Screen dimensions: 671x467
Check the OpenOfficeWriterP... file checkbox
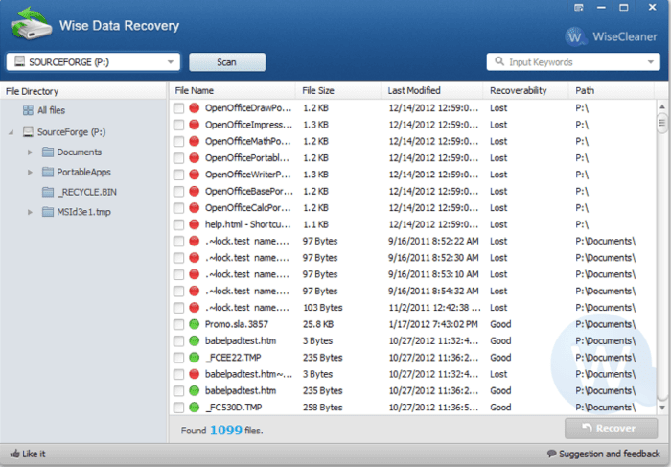tap(179, 175)
